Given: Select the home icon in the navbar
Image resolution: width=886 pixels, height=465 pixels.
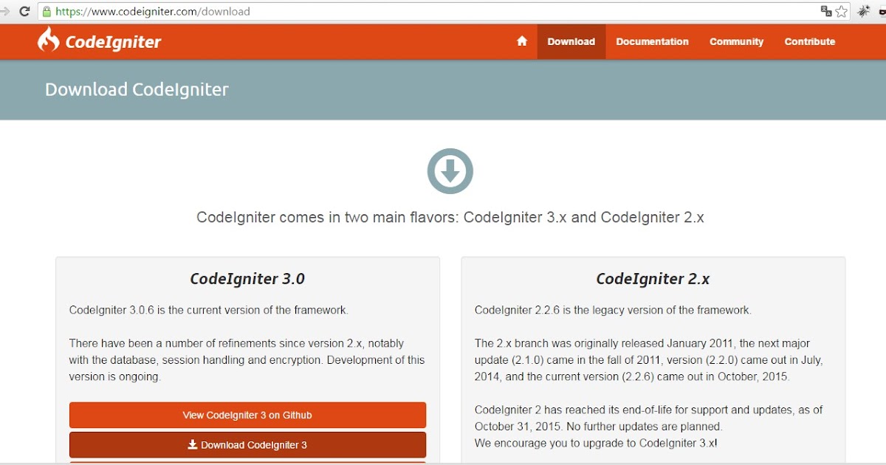Looking at the screenshot, I should [x=521, y=42].
